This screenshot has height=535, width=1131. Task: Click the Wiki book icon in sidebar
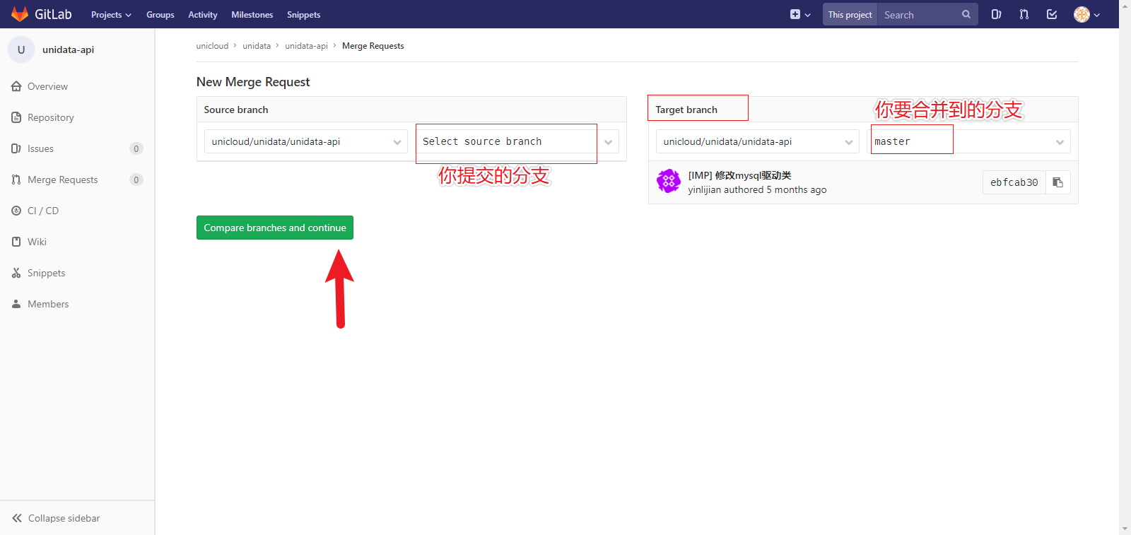[16, 242]
